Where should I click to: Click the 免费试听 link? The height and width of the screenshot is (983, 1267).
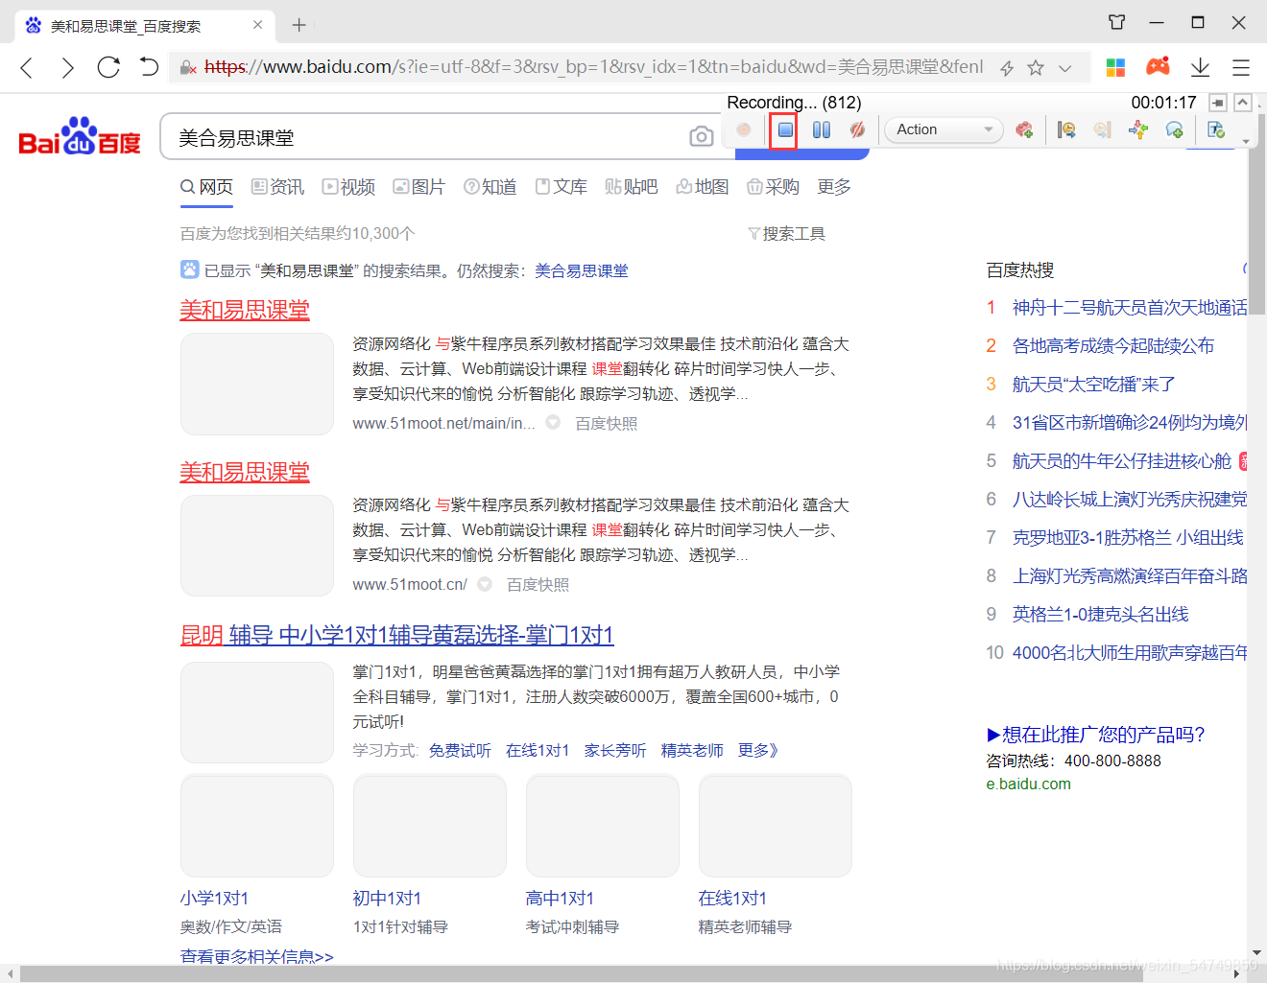pos(460,750)
